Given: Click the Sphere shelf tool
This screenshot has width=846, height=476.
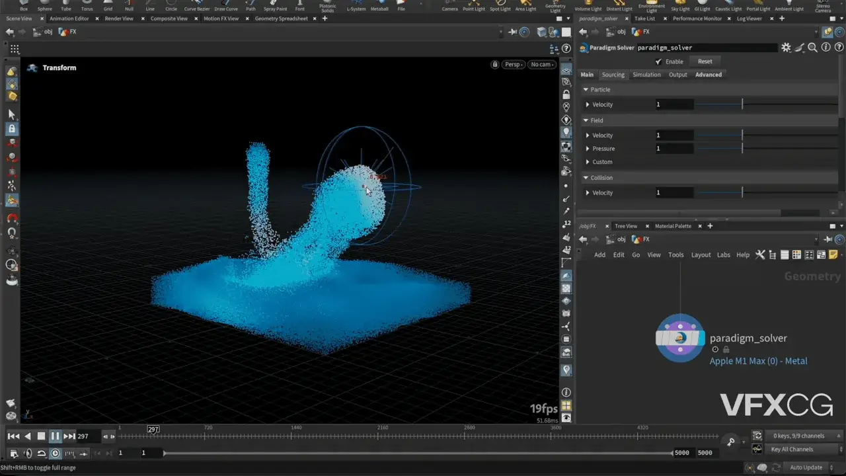Looking at the screenshot, I should pos(45,6).
